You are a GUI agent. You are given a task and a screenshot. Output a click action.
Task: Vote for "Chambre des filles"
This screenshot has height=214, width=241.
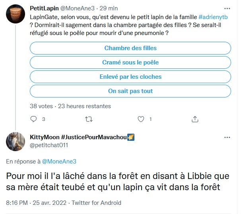pos(130,48)
